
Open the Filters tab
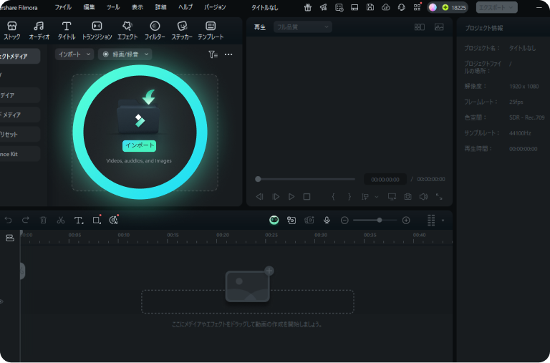click(x=155, y=30)
